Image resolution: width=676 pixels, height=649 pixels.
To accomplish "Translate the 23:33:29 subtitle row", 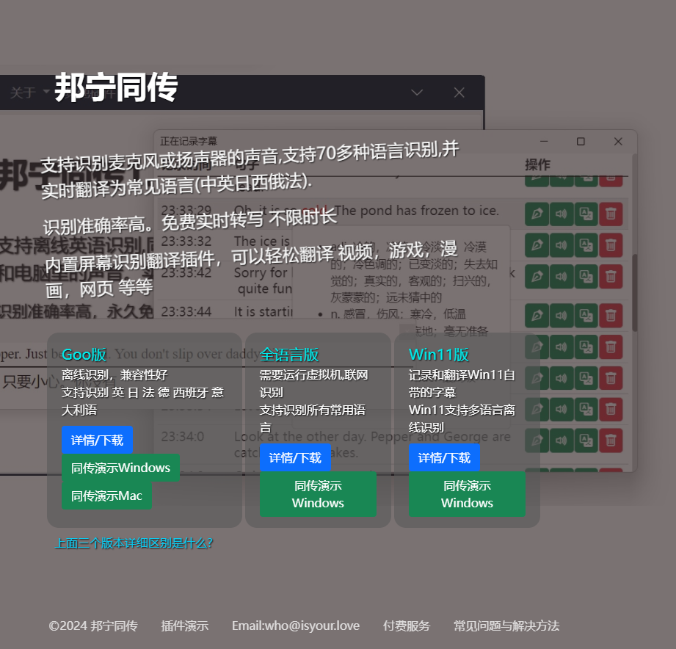I will click(x=586, y=214).
